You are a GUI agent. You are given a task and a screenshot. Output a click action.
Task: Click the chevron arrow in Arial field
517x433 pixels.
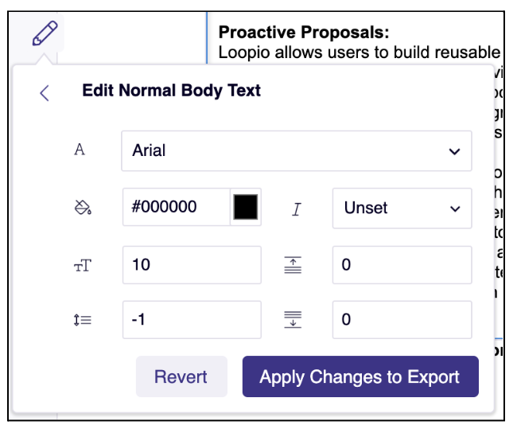coord(454,151)
